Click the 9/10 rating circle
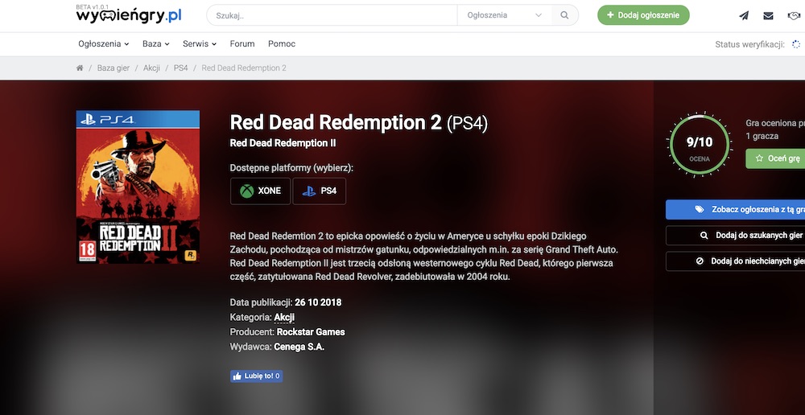This screenshot has width=805, height=415. coord(700,146)
